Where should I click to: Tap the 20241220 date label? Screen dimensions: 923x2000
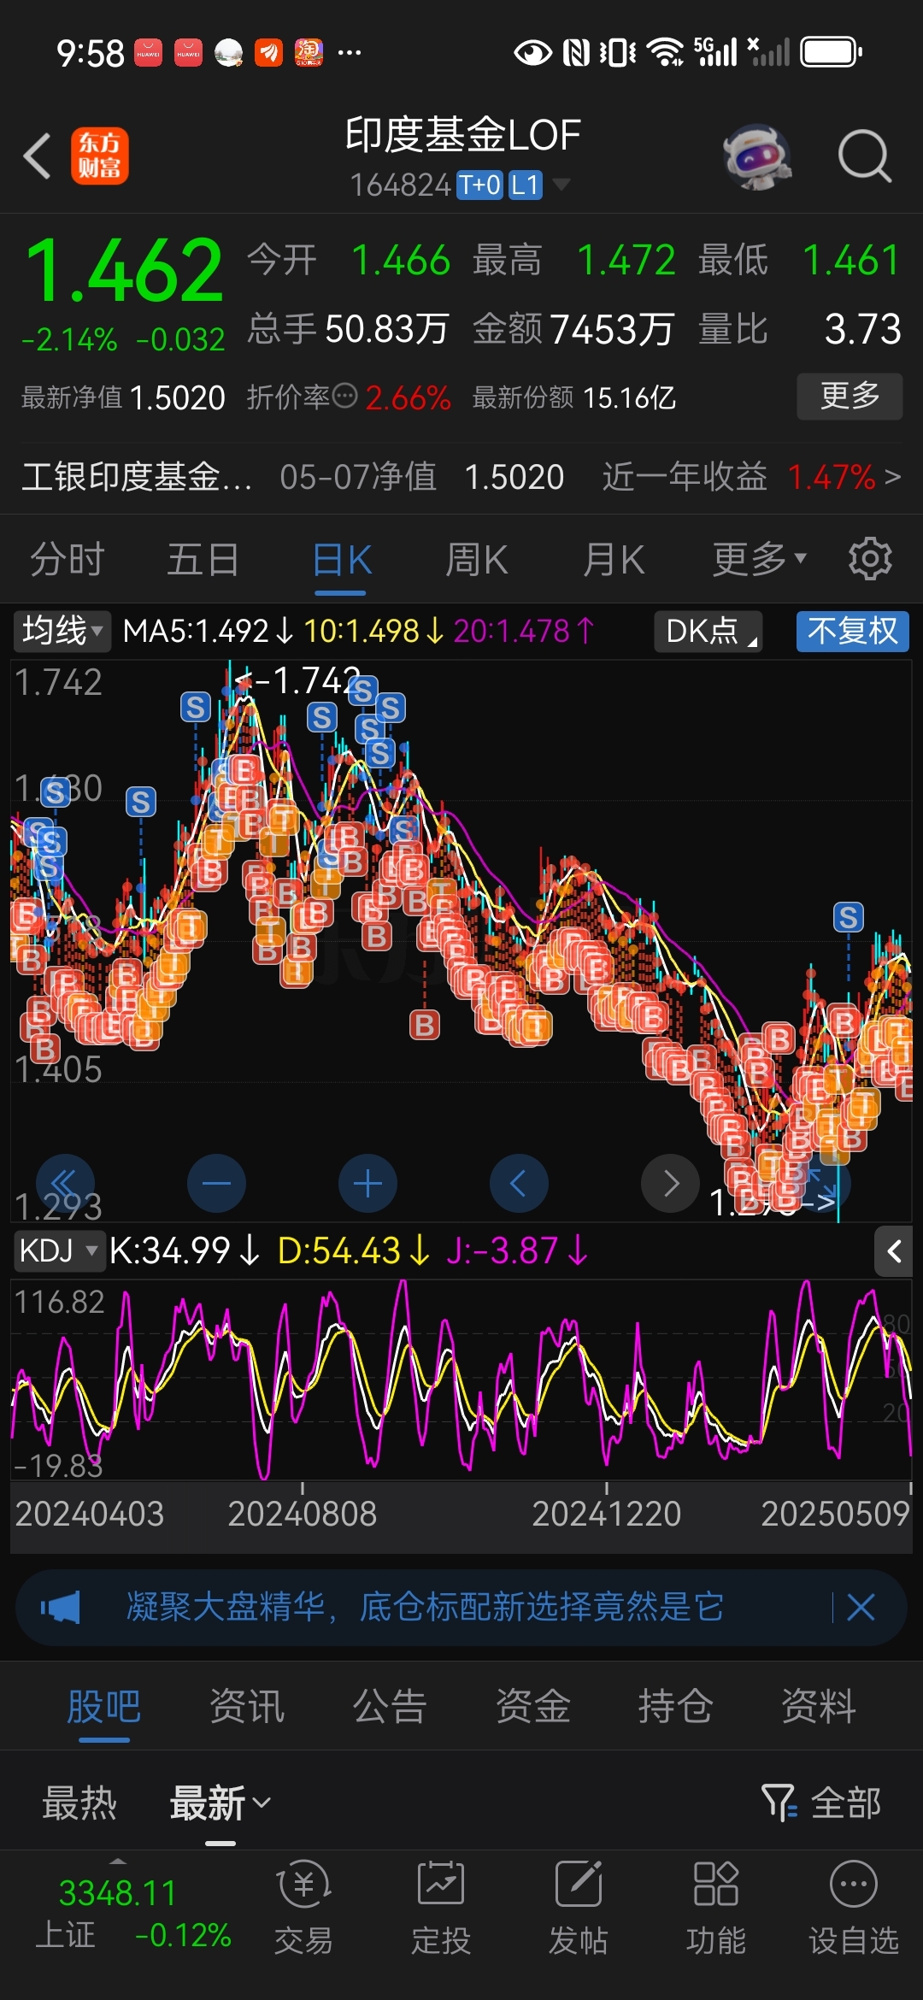pyautogui.click(x=606, y=1514)
